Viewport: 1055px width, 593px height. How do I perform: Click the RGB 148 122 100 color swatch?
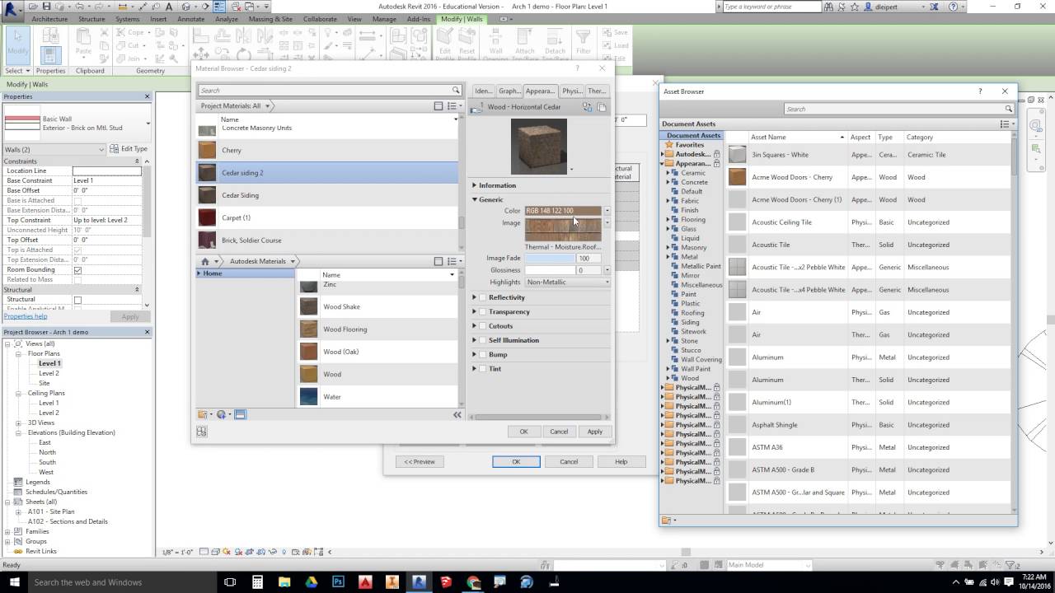coord(563,211)
